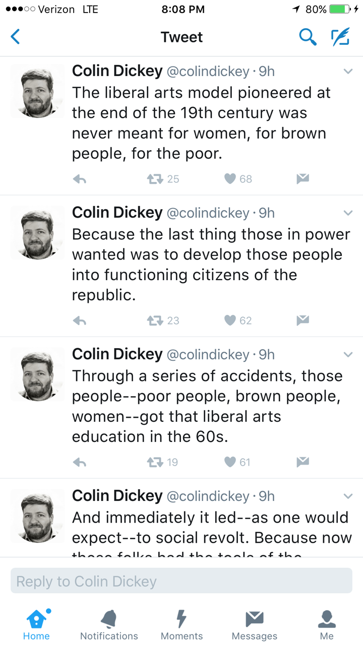Viewport: 363px width, 645px height.
Task: Tap the back arrow icon
Action: click(x=16, y=37)
